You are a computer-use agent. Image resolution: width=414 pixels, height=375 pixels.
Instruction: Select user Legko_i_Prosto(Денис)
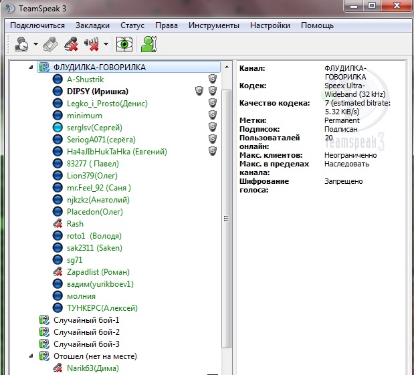click(x=107, y=104)
